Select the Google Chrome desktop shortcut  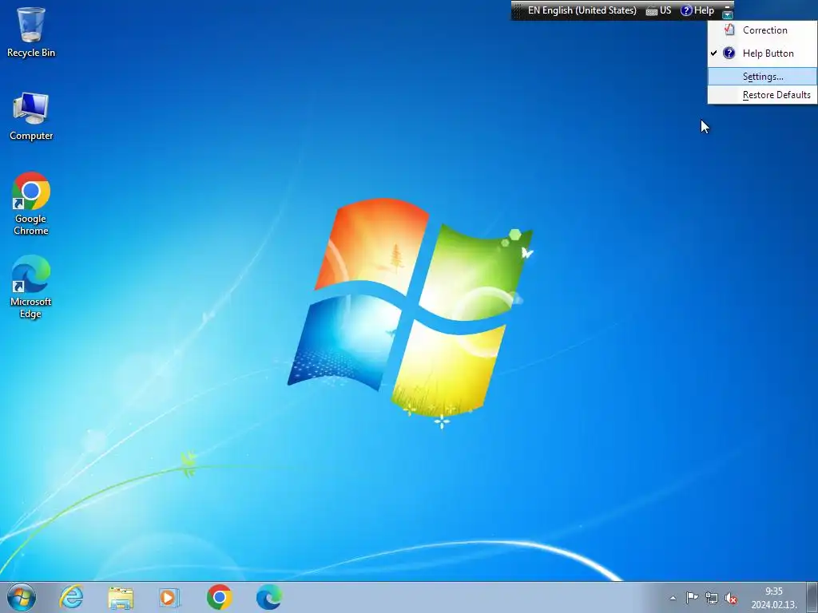(x=31, y=204)
